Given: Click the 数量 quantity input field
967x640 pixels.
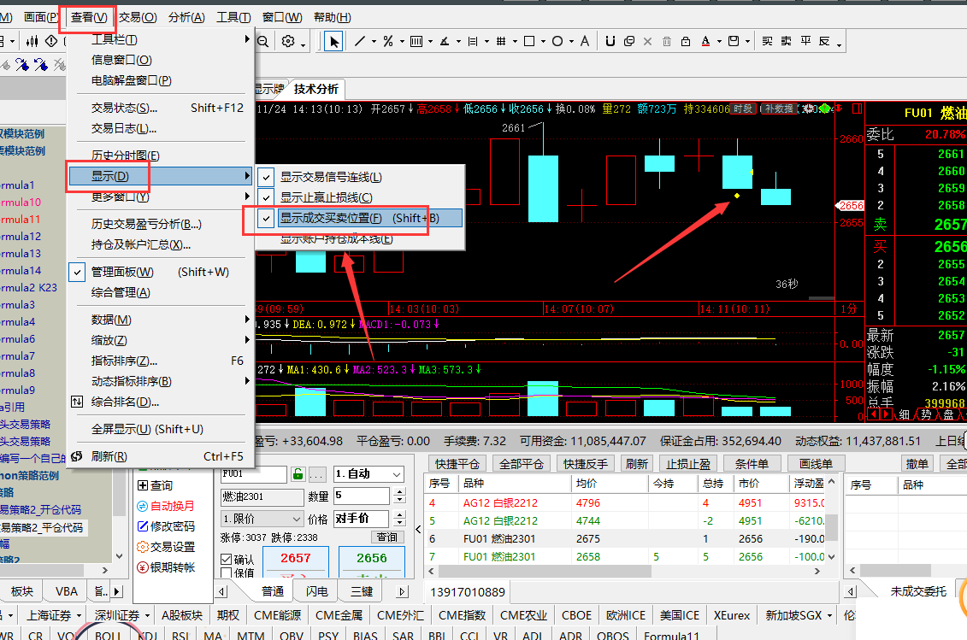Looking at the screenshot, I should pos(361,496).
